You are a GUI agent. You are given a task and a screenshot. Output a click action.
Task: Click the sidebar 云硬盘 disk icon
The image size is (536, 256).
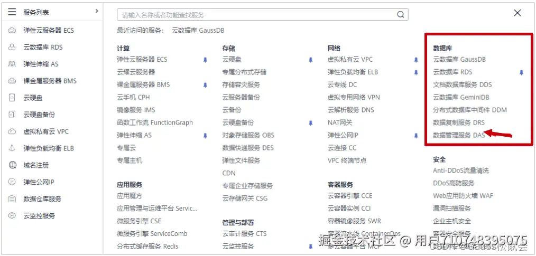tap(12, 98)
